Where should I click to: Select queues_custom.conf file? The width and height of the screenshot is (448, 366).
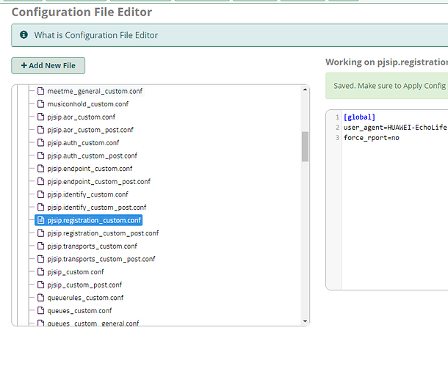click(x=79, y=311)
